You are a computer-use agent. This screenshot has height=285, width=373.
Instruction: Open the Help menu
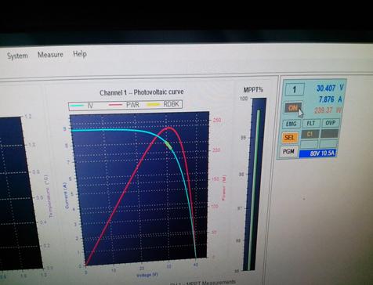(x=80, y=54)
